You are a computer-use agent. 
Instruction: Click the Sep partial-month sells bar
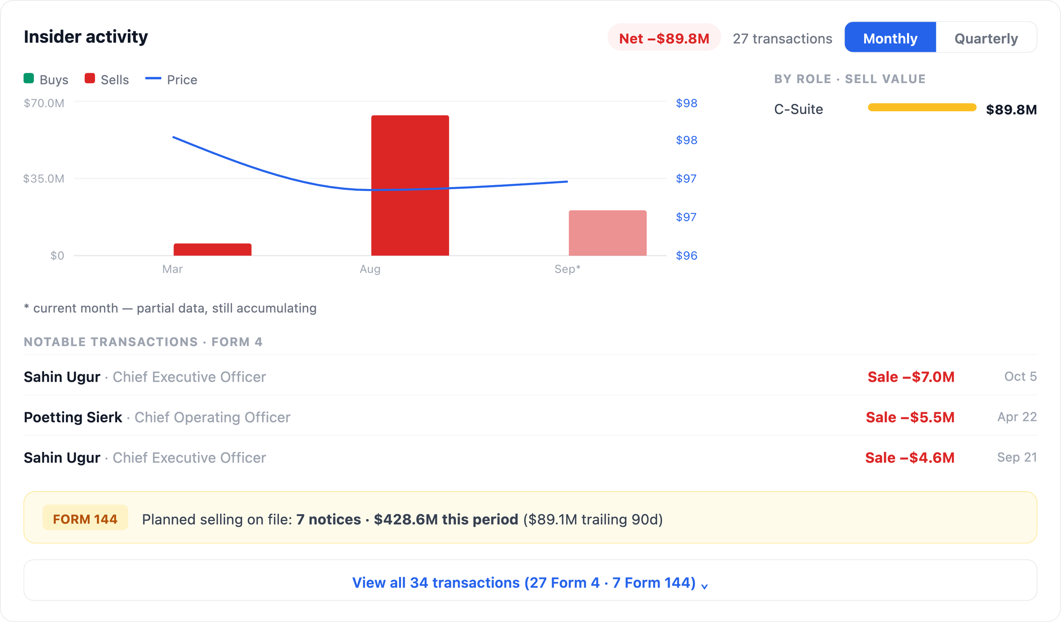[608, 233]
